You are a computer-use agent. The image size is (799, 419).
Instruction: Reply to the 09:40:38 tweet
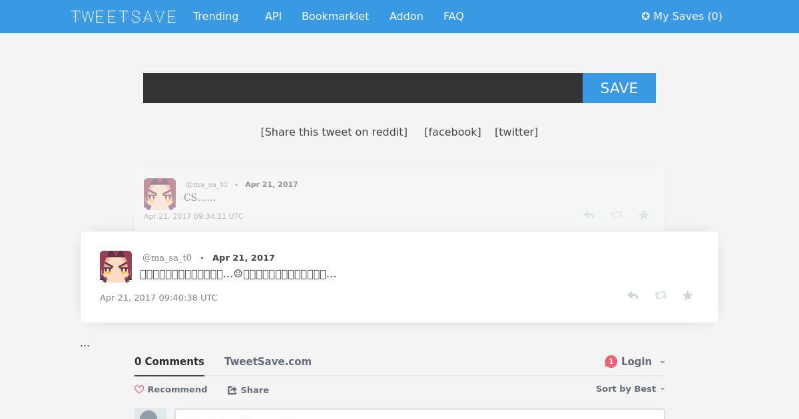pyautogui.click(x=633, y=295)
